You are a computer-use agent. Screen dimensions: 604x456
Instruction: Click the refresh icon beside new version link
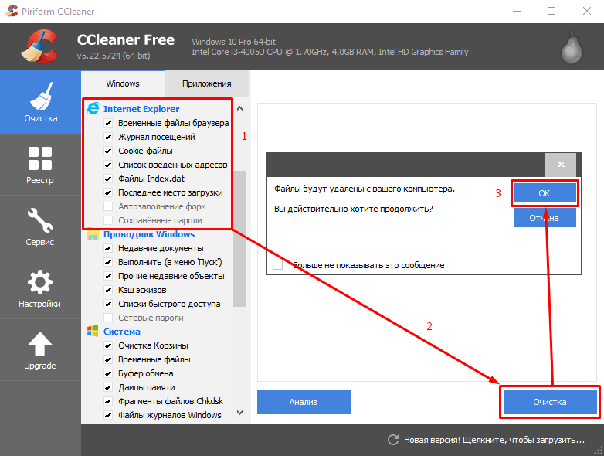(393, 440)
